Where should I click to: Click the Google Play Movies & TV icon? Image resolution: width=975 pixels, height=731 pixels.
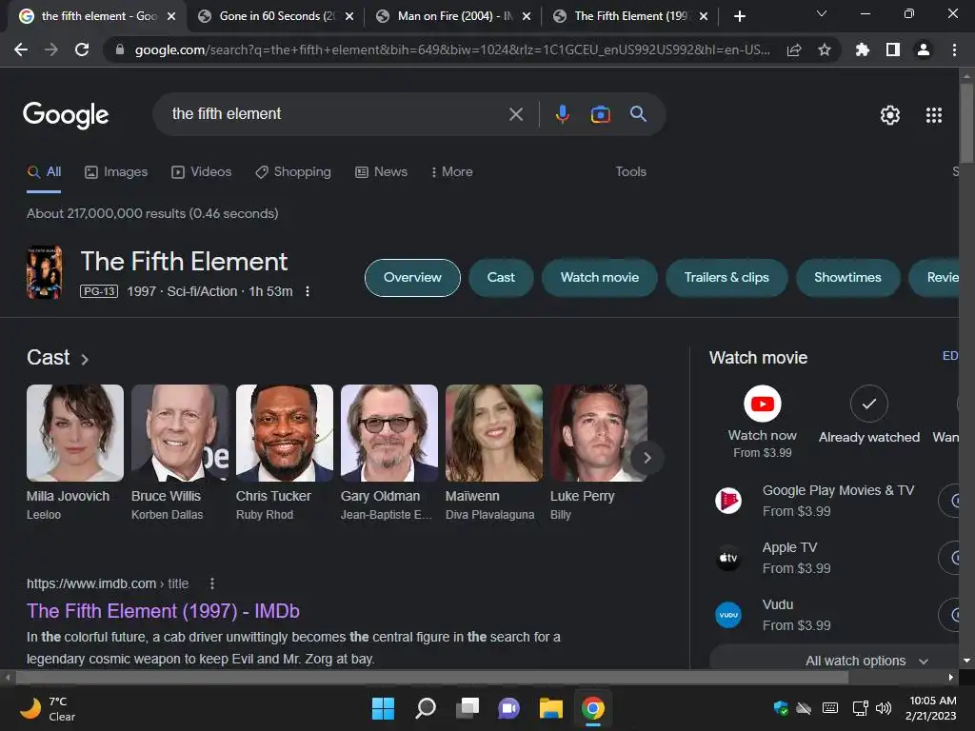(x=728, y=501)
